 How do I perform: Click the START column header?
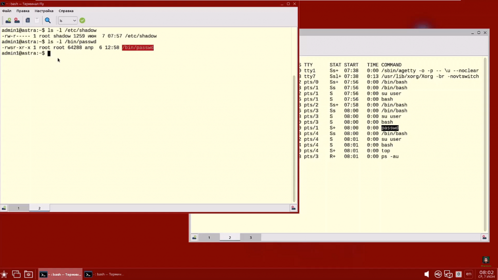[x=351, y=65]
